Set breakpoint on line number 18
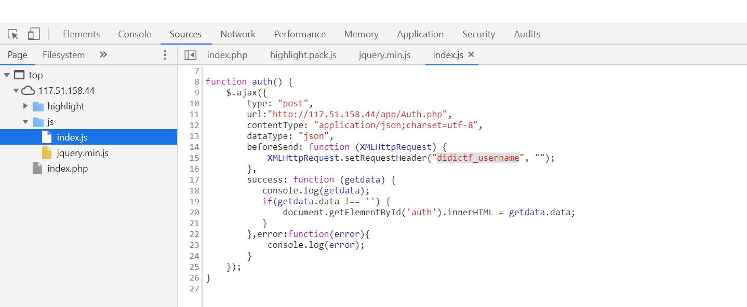Image resolution: width=747 pixels, height=307 pixels. click(x=194, y=191)
